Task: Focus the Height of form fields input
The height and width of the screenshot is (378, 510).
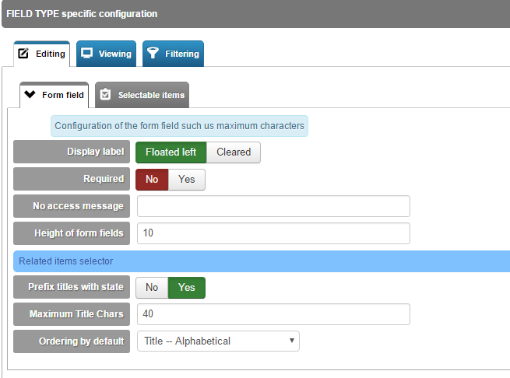Action: [x=273, y=233]
